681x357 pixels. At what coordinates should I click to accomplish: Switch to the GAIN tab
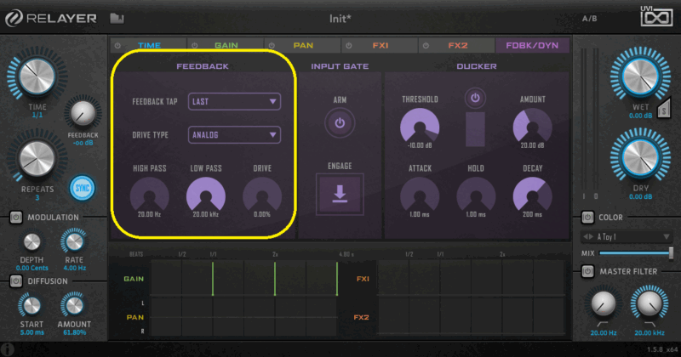[x=226, y=44]
